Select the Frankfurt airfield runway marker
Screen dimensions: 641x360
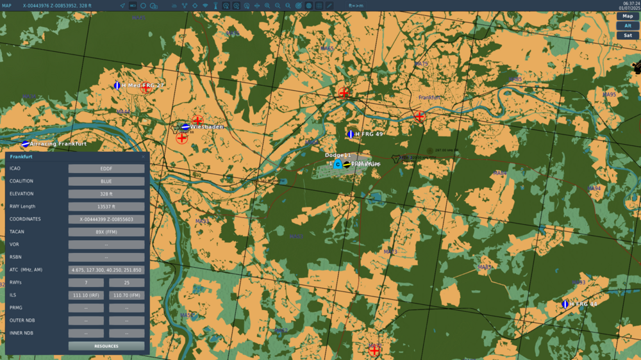[347, 164]
